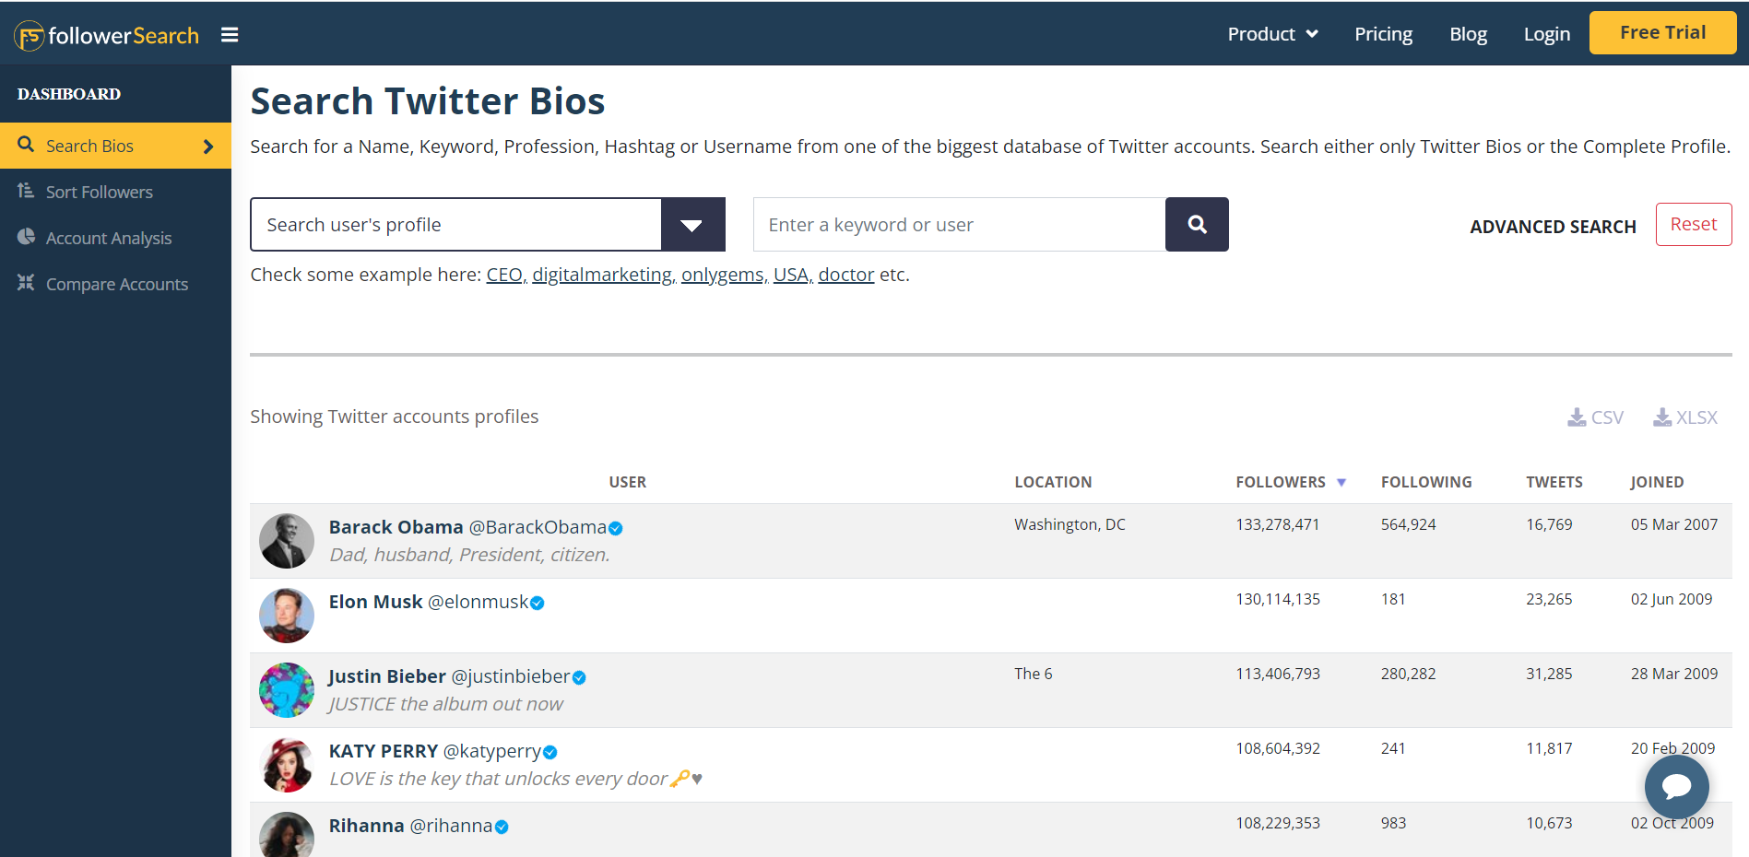Download results as XLSX
1749x857 pixels.
[1685, 417]
